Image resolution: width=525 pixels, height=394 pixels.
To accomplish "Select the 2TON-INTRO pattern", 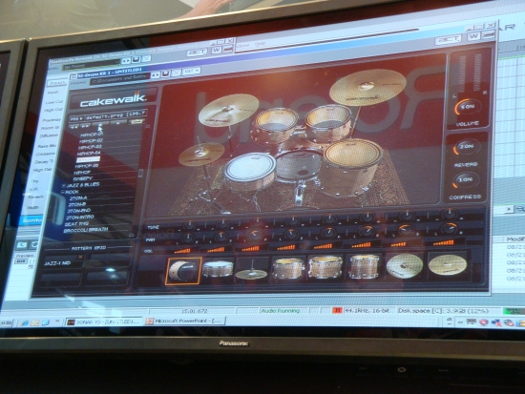I will (80, 217).
